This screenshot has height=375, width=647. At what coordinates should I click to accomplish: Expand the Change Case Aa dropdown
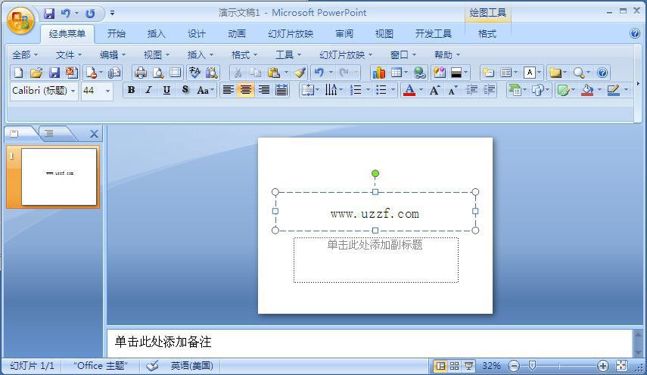pos(213,90)
